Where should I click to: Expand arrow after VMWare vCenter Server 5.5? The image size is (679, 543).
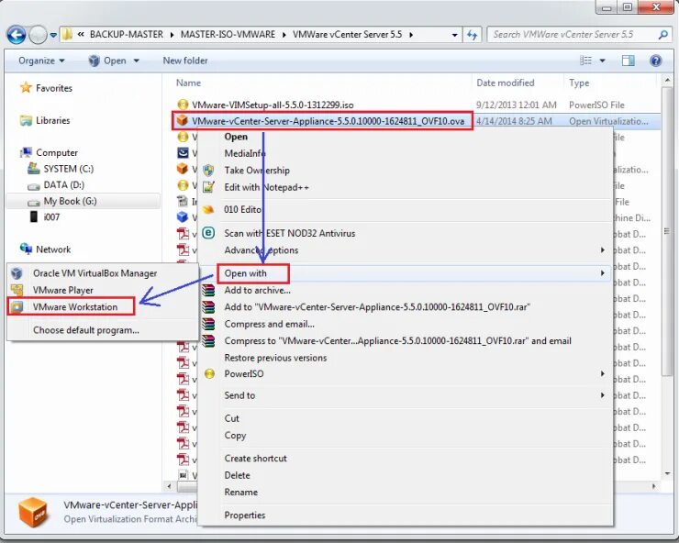pyautogui.click(x=411, y=35)
